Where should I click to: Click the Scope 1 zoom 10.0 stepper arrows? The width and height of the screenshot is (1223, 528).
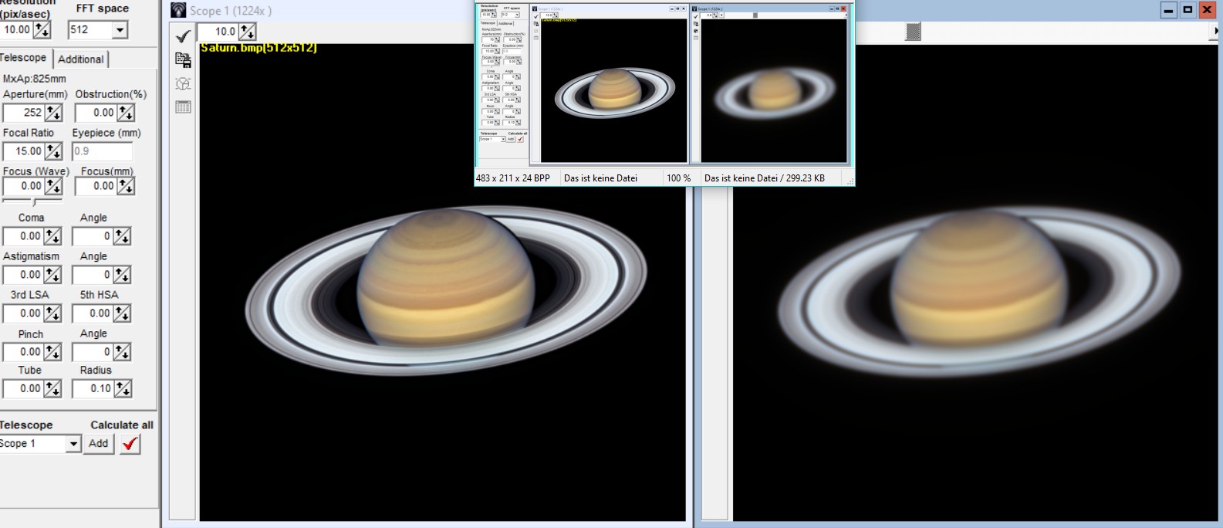click(247, 32)
